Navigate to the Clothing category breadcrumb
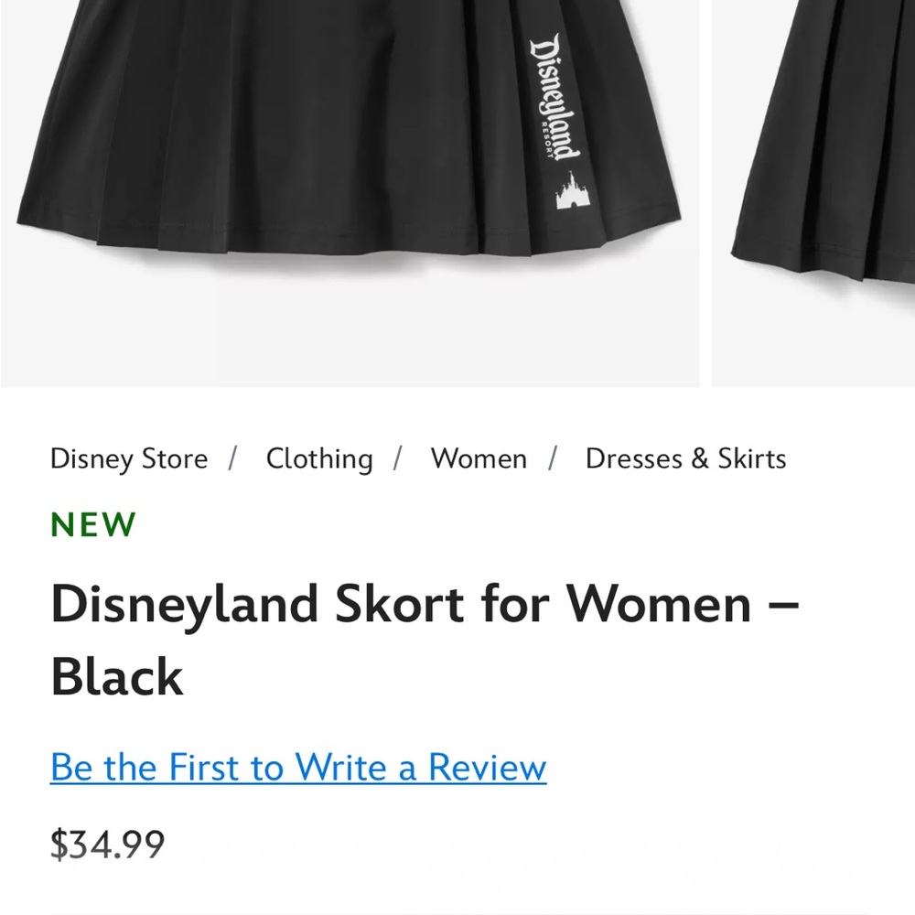 coord(318,458)
